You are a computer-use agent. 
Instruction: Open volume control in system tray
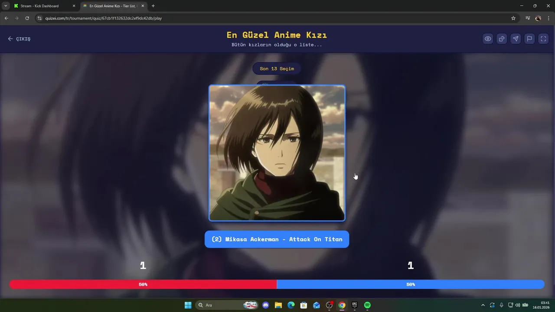(x=517, y=305)
